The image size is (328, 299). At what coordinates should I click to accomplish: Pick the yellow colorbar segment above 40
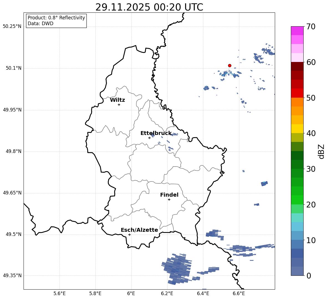pyautogui.click(x=297, y=129)
